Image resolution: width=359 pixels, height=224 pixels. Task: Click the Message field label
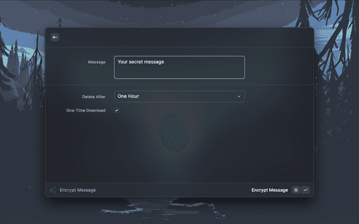pos(96,62)
